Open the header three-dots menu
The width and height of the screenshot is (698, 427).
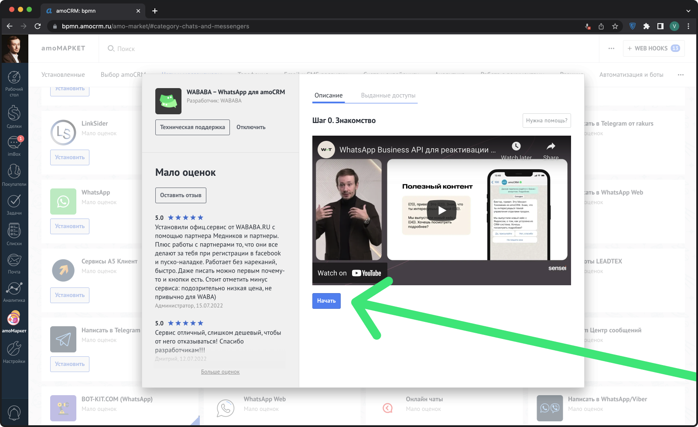click(611, 48)
